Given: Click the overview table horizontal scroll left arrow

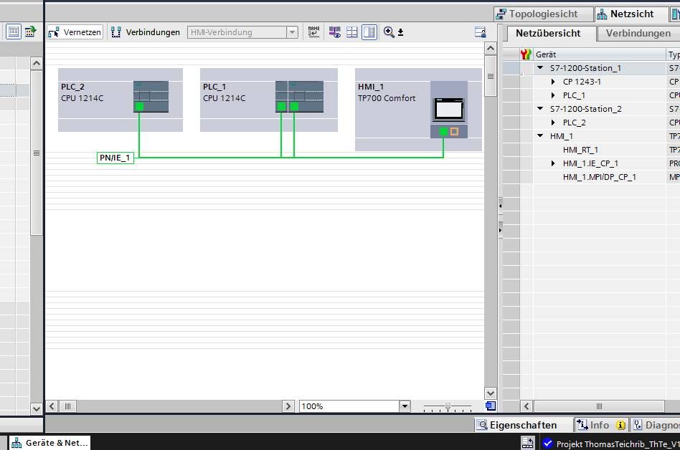Looking at the screenshot, I should [x=526, y=406].
